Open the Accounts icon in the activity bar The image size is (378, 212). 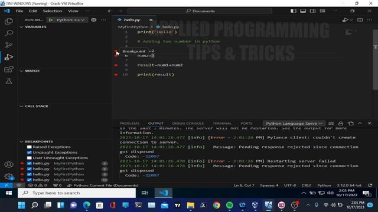[9, 165]
